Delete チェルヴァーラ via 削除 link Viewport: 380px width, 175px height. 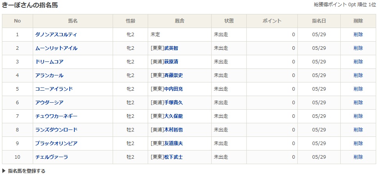358,157
